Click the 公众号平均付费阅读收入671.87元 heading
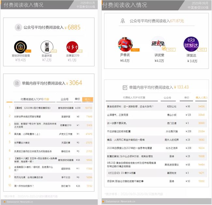 (x=157, y=21)
